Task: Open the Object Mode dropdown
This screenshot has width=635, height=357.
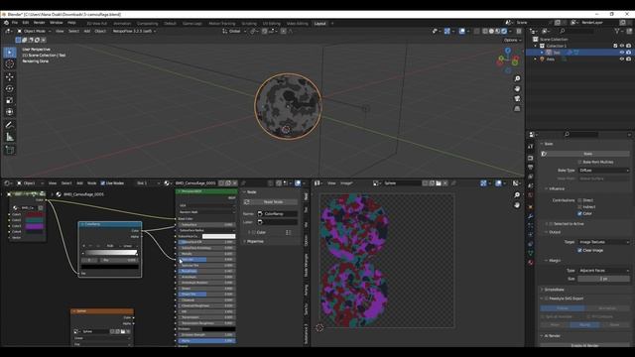Action: click(34, 31)
